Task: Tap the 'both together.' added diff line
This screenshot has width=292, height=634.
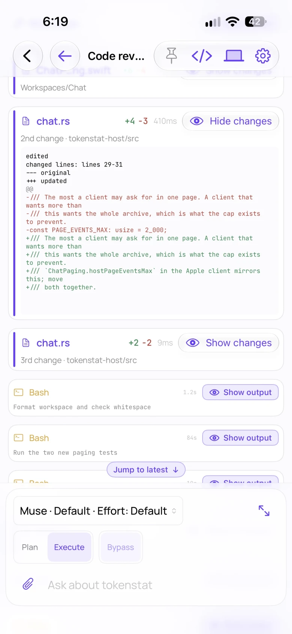Action: click(x=61, y=287)
